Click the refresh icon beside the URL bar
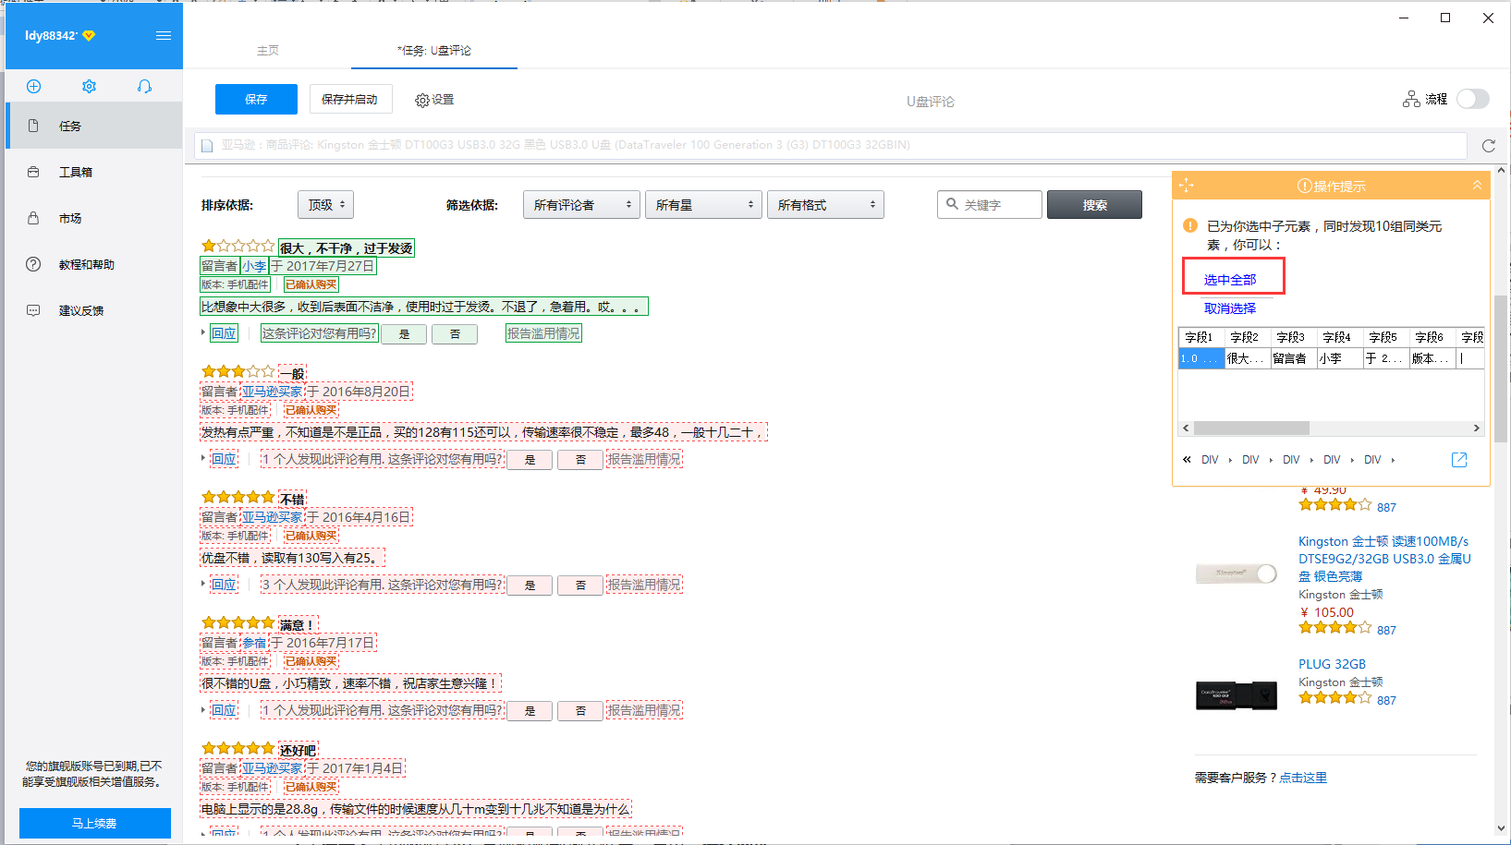Image resolution: width=1511 pixels, height=845 pixels. [x=1488, y=146]
